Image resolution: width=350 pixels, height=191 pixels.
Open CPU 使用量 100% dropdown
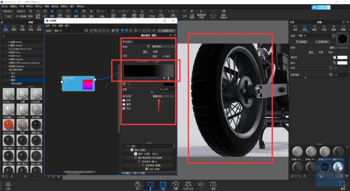click(20, 11)
